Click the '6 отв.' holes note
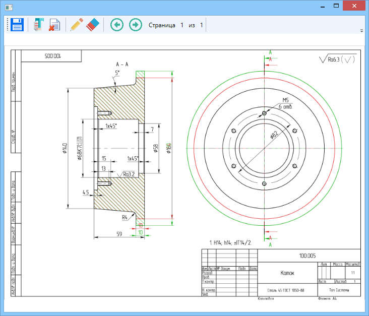 pos(286,106)
